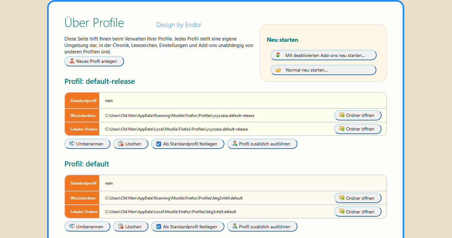Check Als Standardprofil festlegen for default-release
This screenshot has width=452, height=238.
(x=159, y=144)
